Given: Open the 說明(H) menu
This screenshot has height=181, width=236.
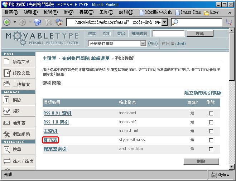Looking at the screenshot, I should click(x=126, y=12).
